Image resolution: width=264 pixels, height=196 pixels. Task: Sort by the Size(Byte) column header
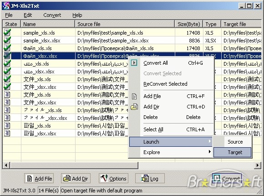pyautogui.click(x=189, y=24)
